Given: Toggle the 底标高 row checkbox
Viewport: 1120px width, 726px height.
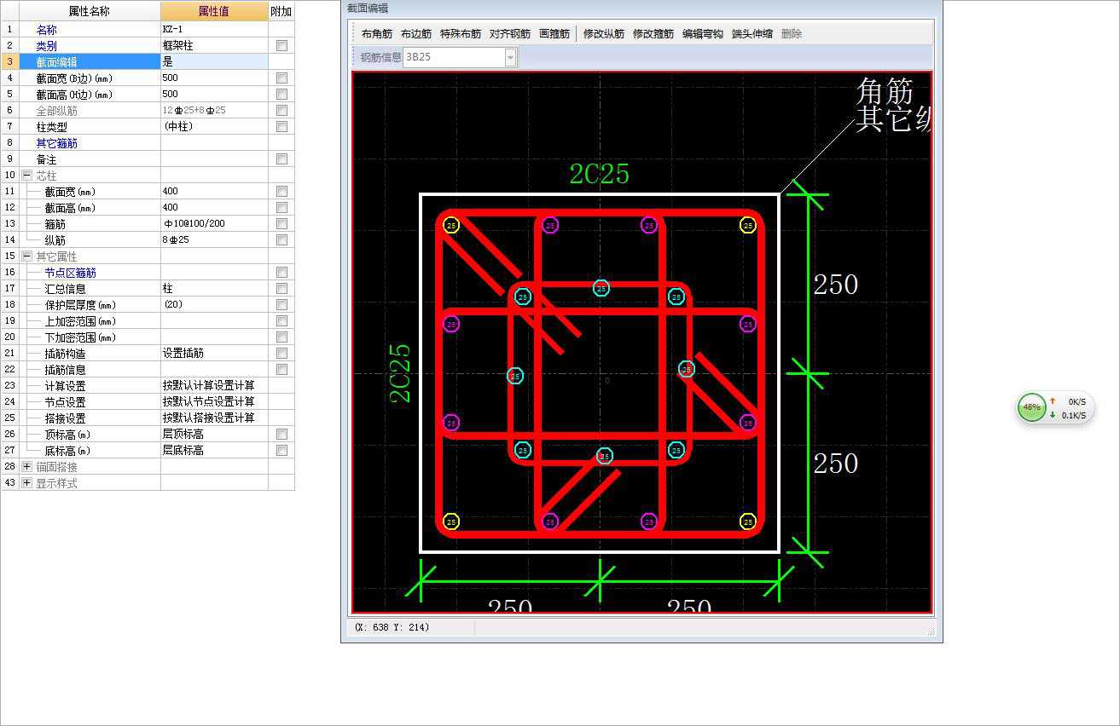Looking at the screenshot, I should click(281, 450).
